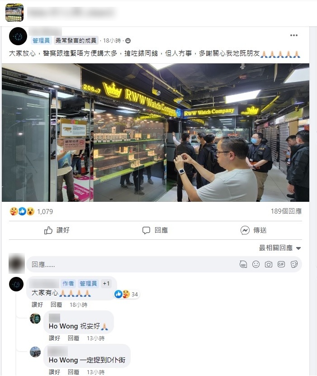Click 回覆 under the 大家有心 comment
The image size is (317, 376).
(x=57, y=305)
